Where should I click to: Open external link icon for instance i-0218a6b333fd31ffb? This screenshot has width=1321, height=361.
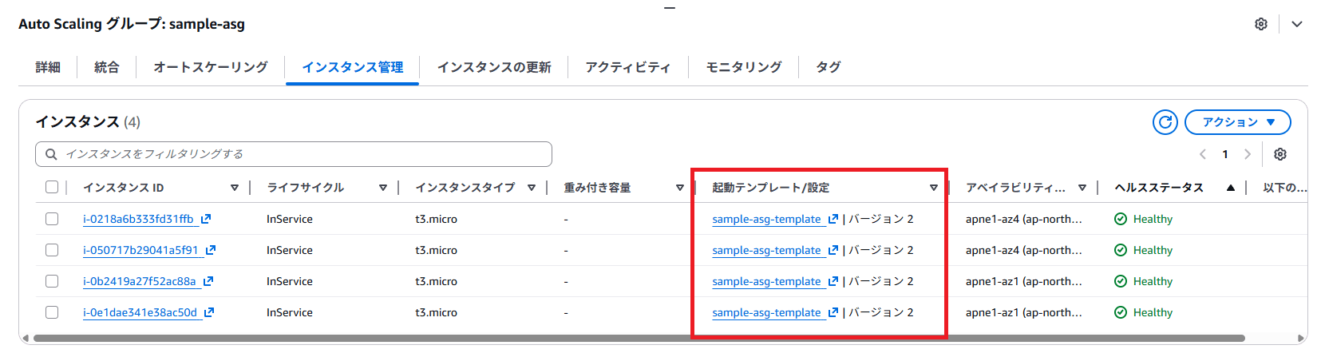[x=206, y=219]
